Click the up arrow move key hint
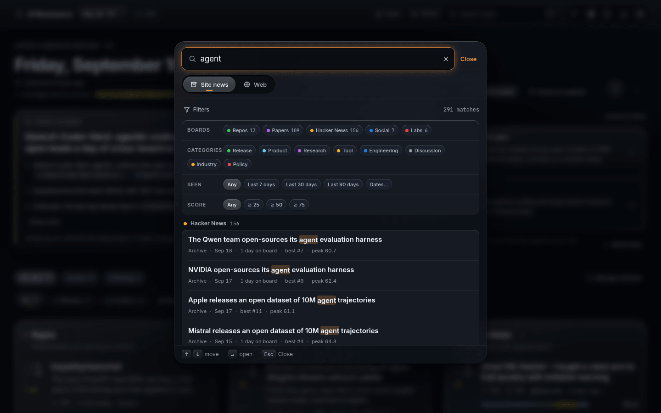 click(x=186, y=354)
